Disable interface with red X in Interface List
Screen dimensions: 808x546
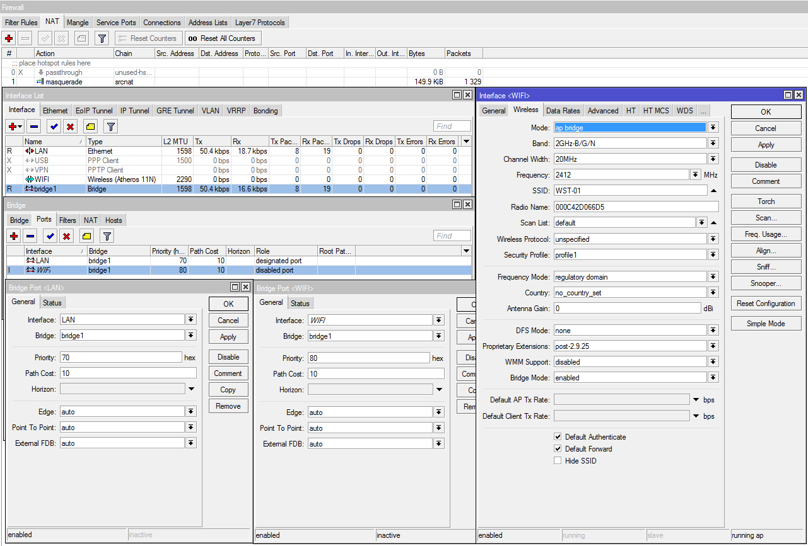click(x=70, y=127)
